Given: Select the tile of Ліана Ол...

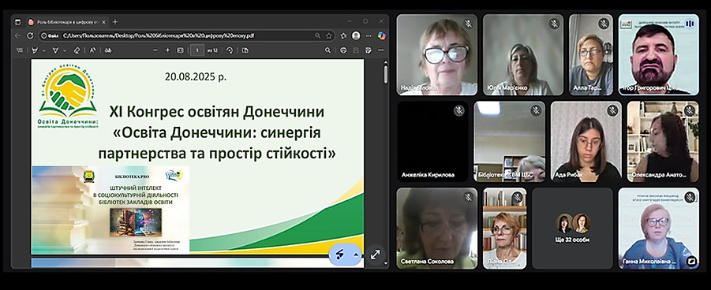Looking at the screenshot, I should coord(505,229).
